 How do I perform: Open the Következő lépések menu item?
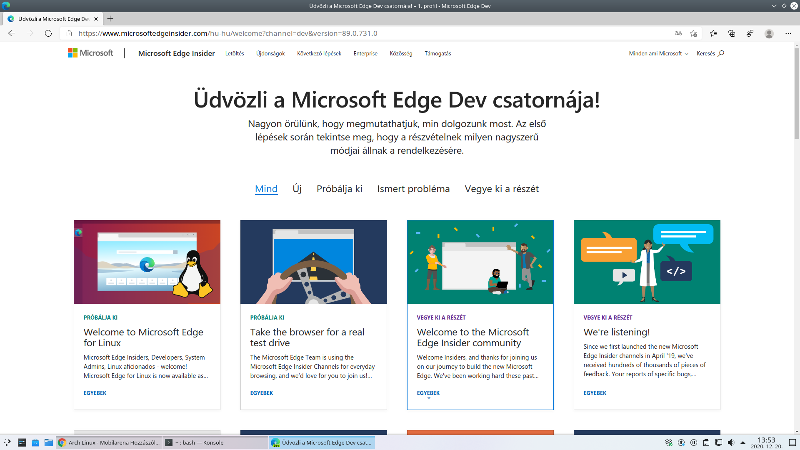[x=319, y=53]
